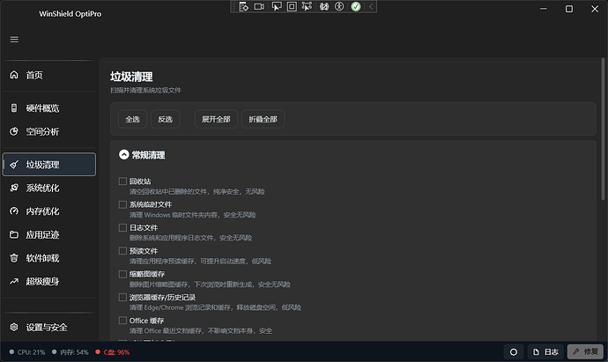Screen dimensions: 608x362
Task: Toggle the hamburger navigation menu
Action: (x=14, y=40)
